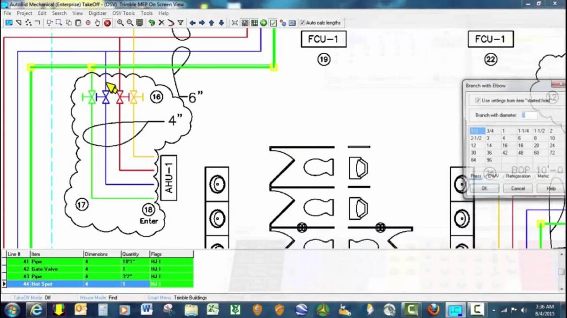567x318 pixels.
Task: Click the zoom out magnifier toolbar icon
Action: [x=130, y=23]
